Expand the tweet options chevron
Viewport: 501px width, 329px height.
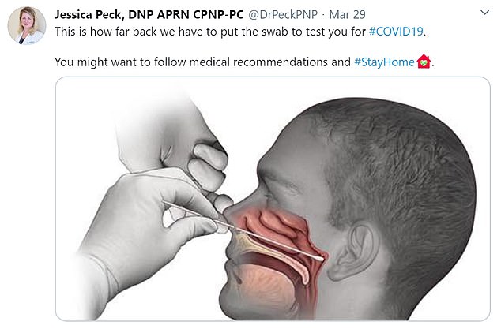point(484,13)
